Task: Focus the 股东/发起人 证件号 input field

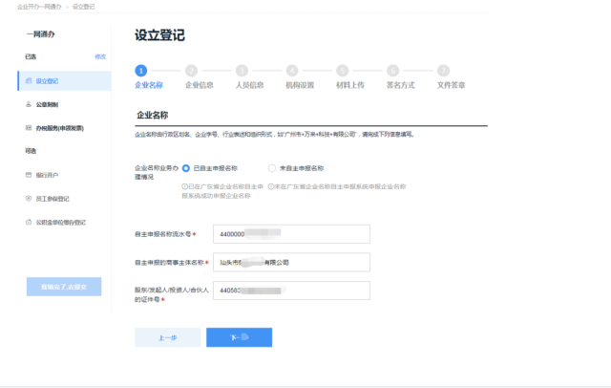Action: (291, 291)
